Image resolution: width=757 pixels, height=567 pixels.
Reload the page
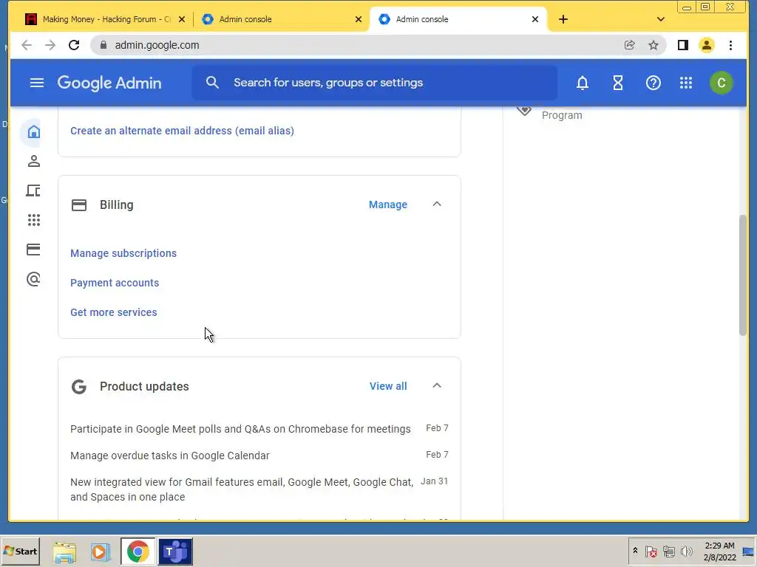coord(74,45)
